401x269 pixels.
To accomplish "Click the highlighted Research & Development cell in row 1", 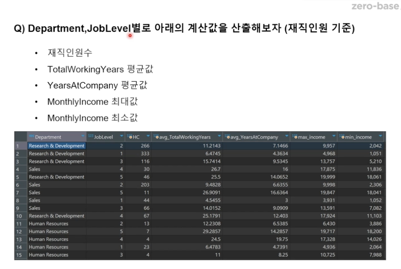I will pos(56,146).
